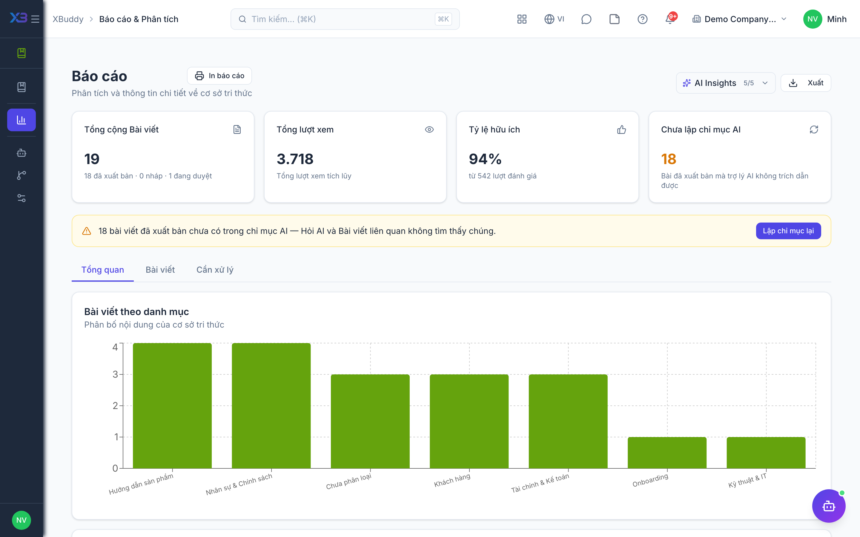Open the floating AI chatbot button
Image resolution: width=860 pixels, height=537 pixels.
pyautogui.click(x=829, y=506)
